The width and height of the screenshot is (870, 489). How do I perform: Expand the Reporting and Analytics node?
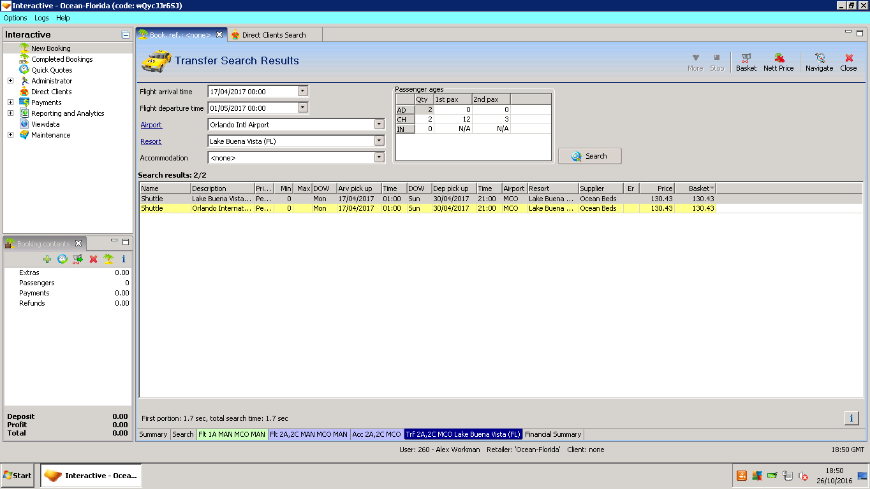pos(10,113)
